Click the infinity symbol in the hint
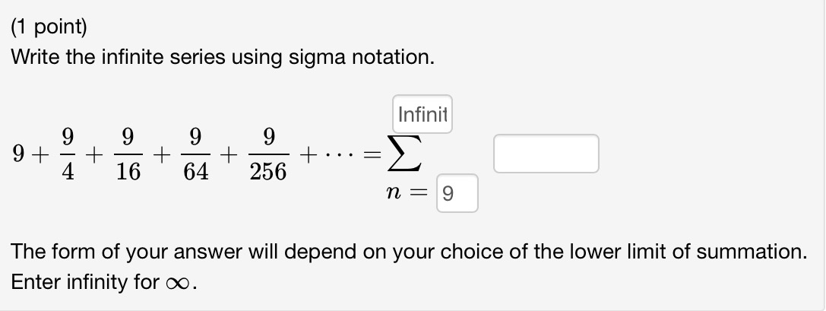Viewport: 826px width, 311px height. tap(179, 284)
